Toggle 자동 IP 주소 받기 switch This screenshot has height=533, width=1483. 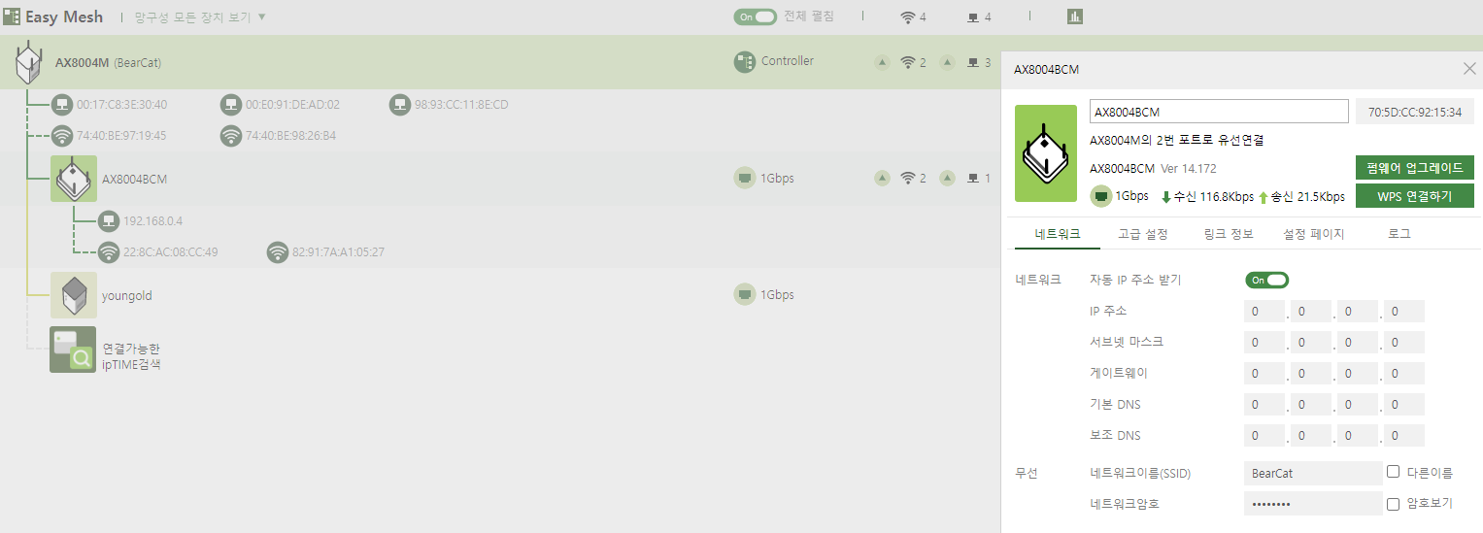1266,280
